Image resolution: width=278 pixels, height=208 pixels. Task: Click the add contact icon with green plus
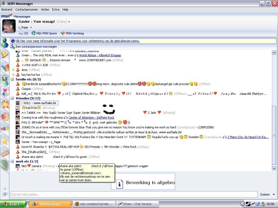coord(12,47)
